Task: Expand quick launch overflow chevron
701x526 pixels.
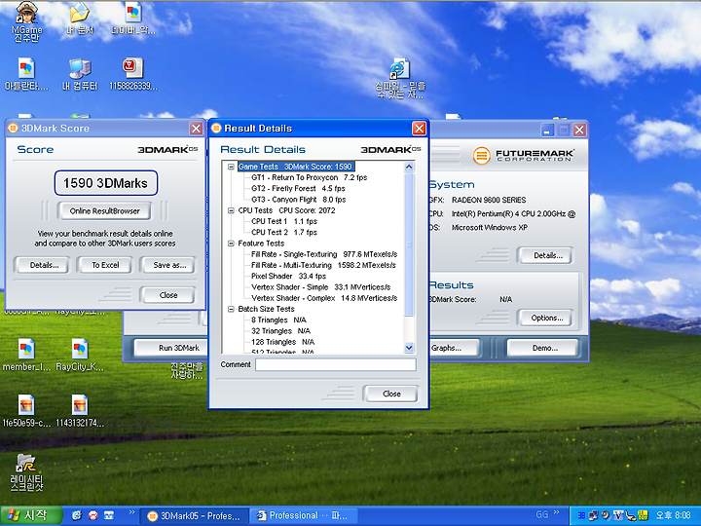Action: (x=131, y=511)
